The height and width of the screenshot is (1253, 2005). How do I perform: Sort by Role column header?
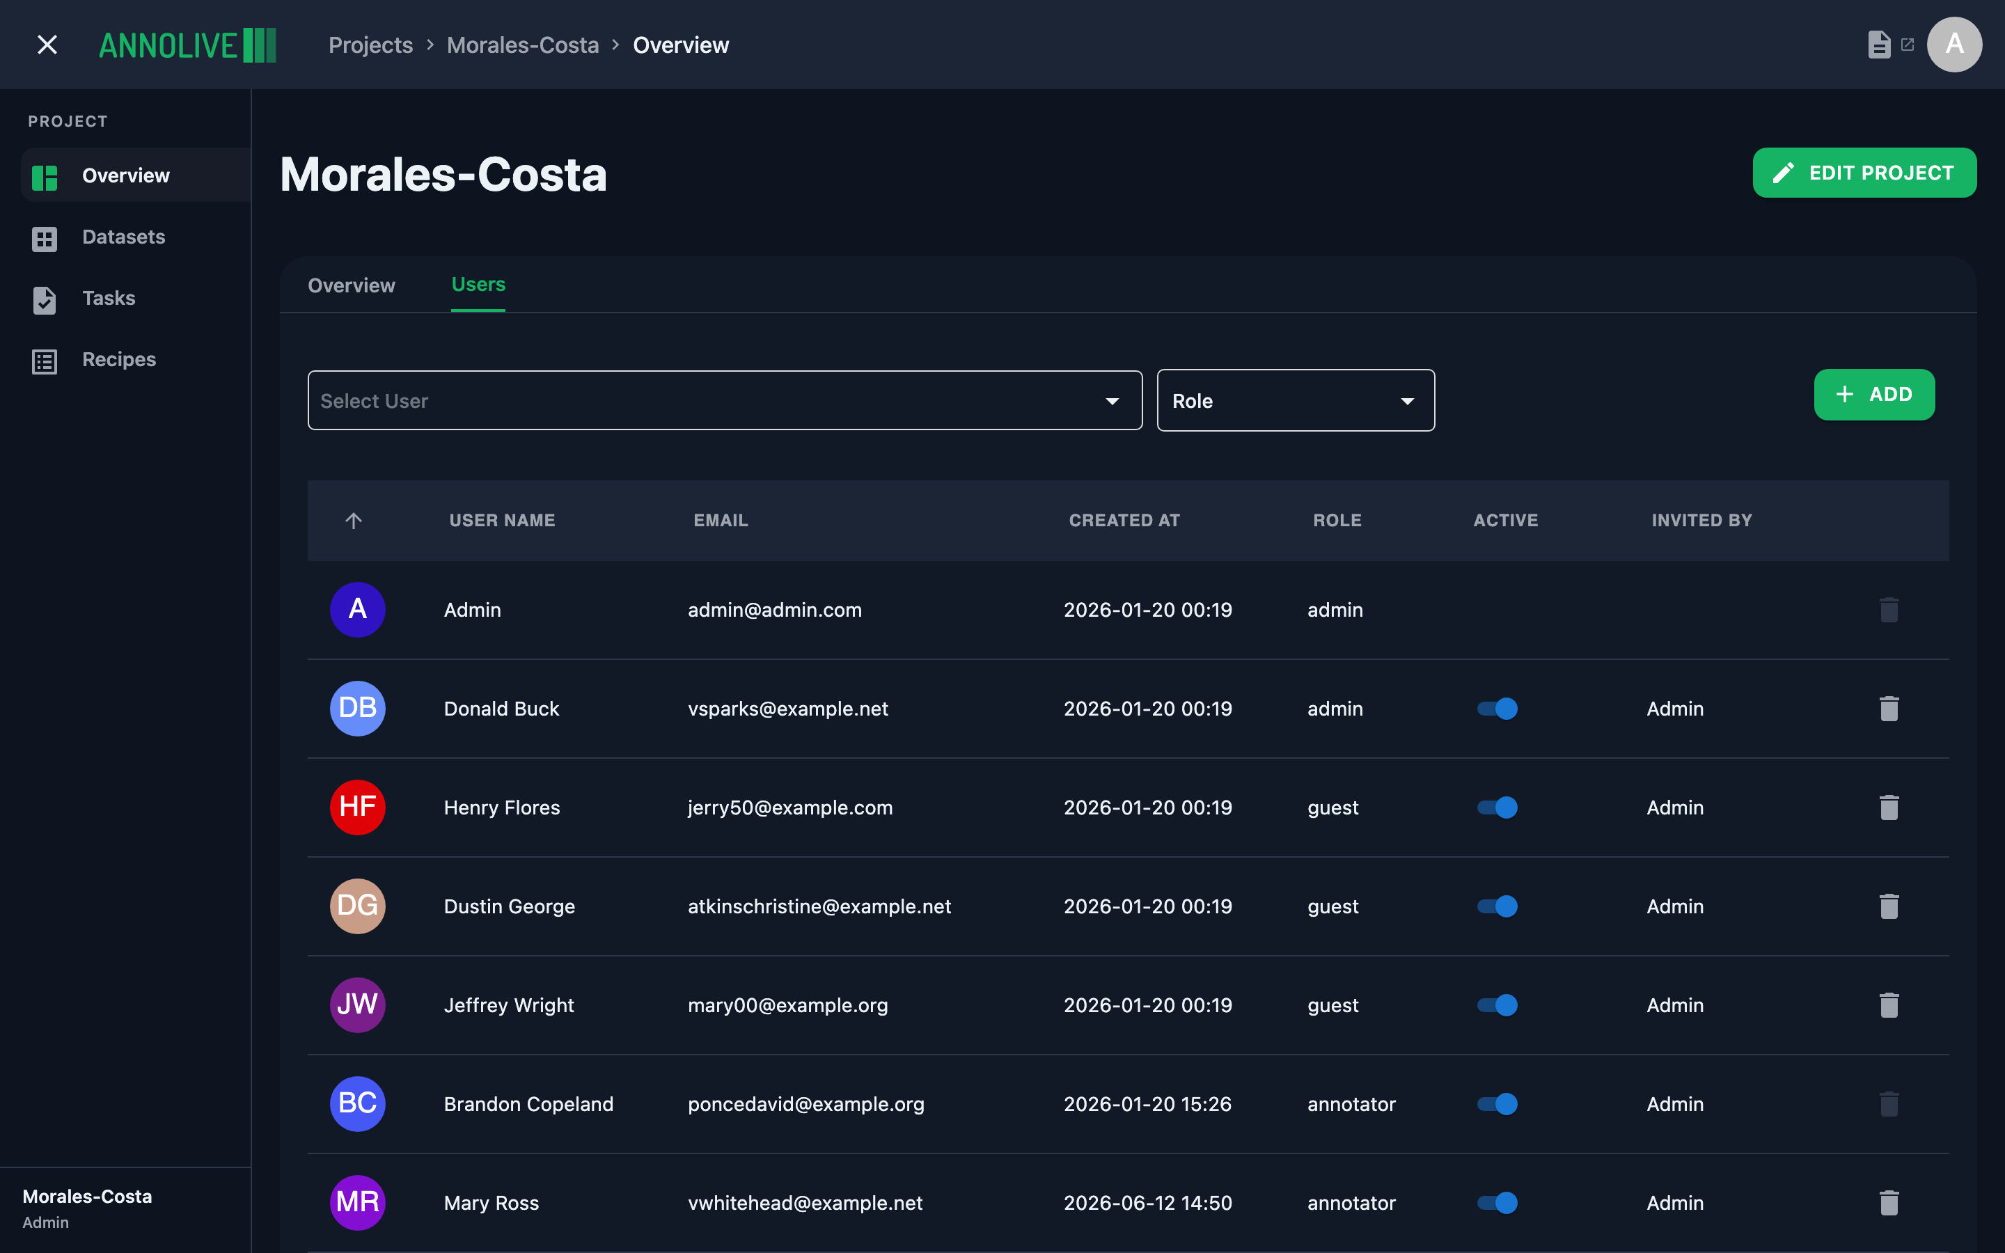click(1337, 521)
